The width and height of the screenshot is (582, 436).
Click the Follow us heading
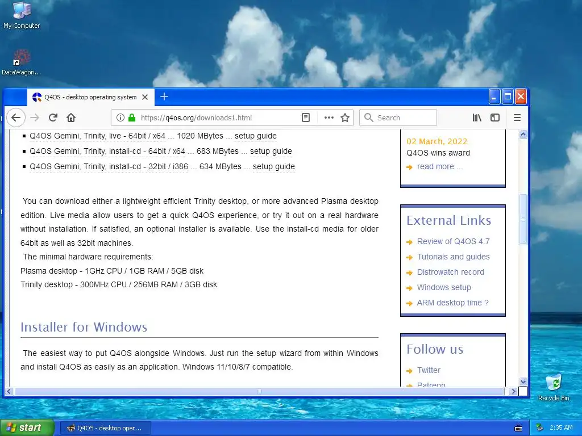pos(435,349)
